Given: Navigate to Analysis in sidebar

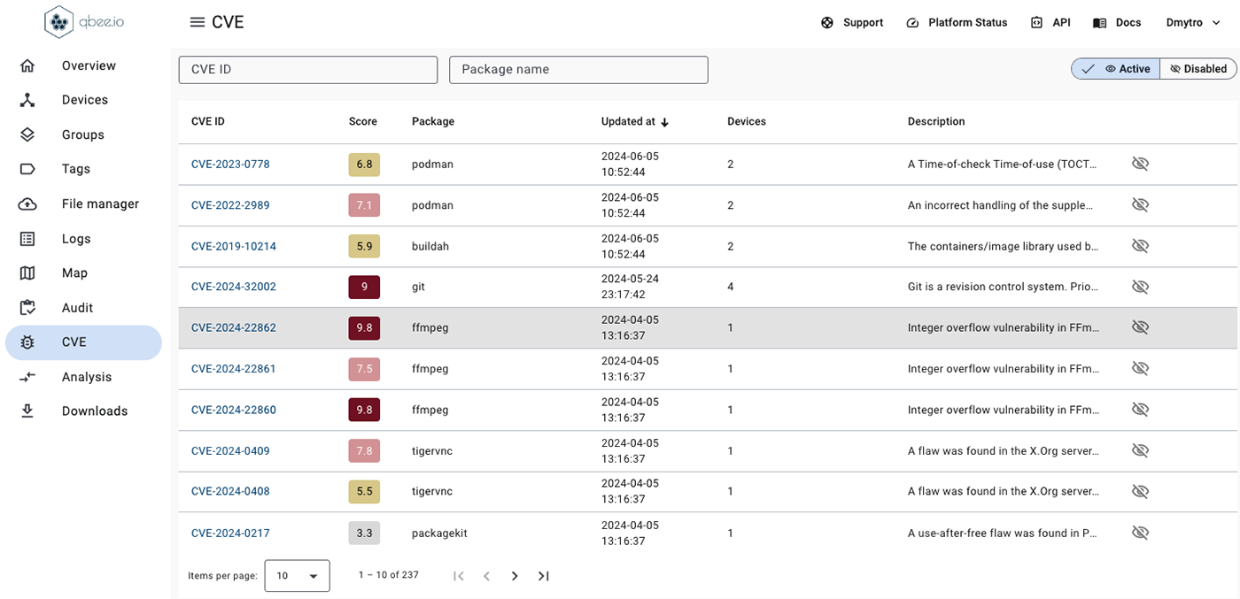Looking at the screenshot, I should pyautogui.click(x=86, y=377).
